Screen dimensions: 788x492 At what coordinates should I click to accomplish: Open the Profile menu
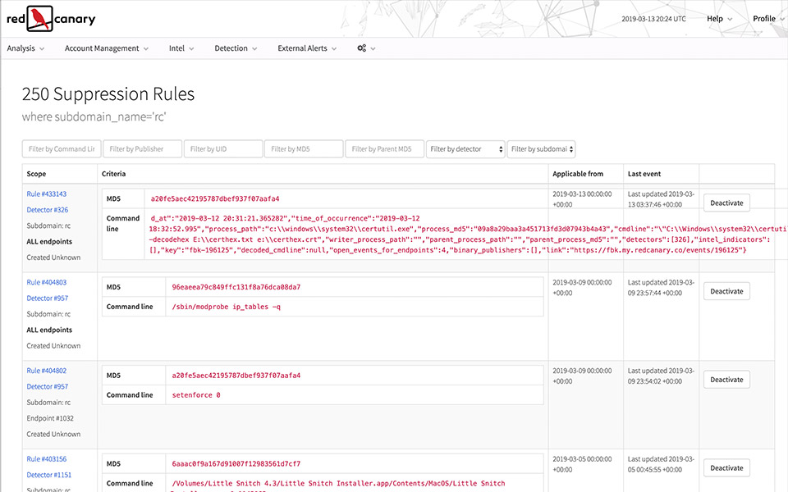point(767,19)
